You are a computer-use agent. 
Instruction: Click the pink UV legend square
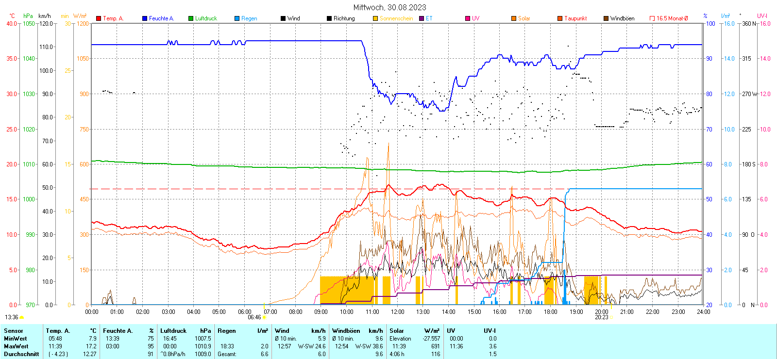tap(468, 18)
